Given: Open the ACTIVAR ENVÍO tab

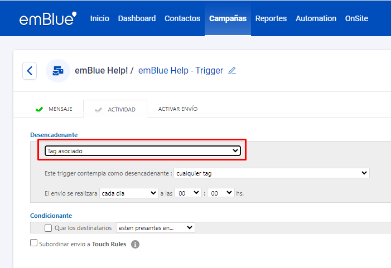Looking at the screenshot, I should 178,109.
